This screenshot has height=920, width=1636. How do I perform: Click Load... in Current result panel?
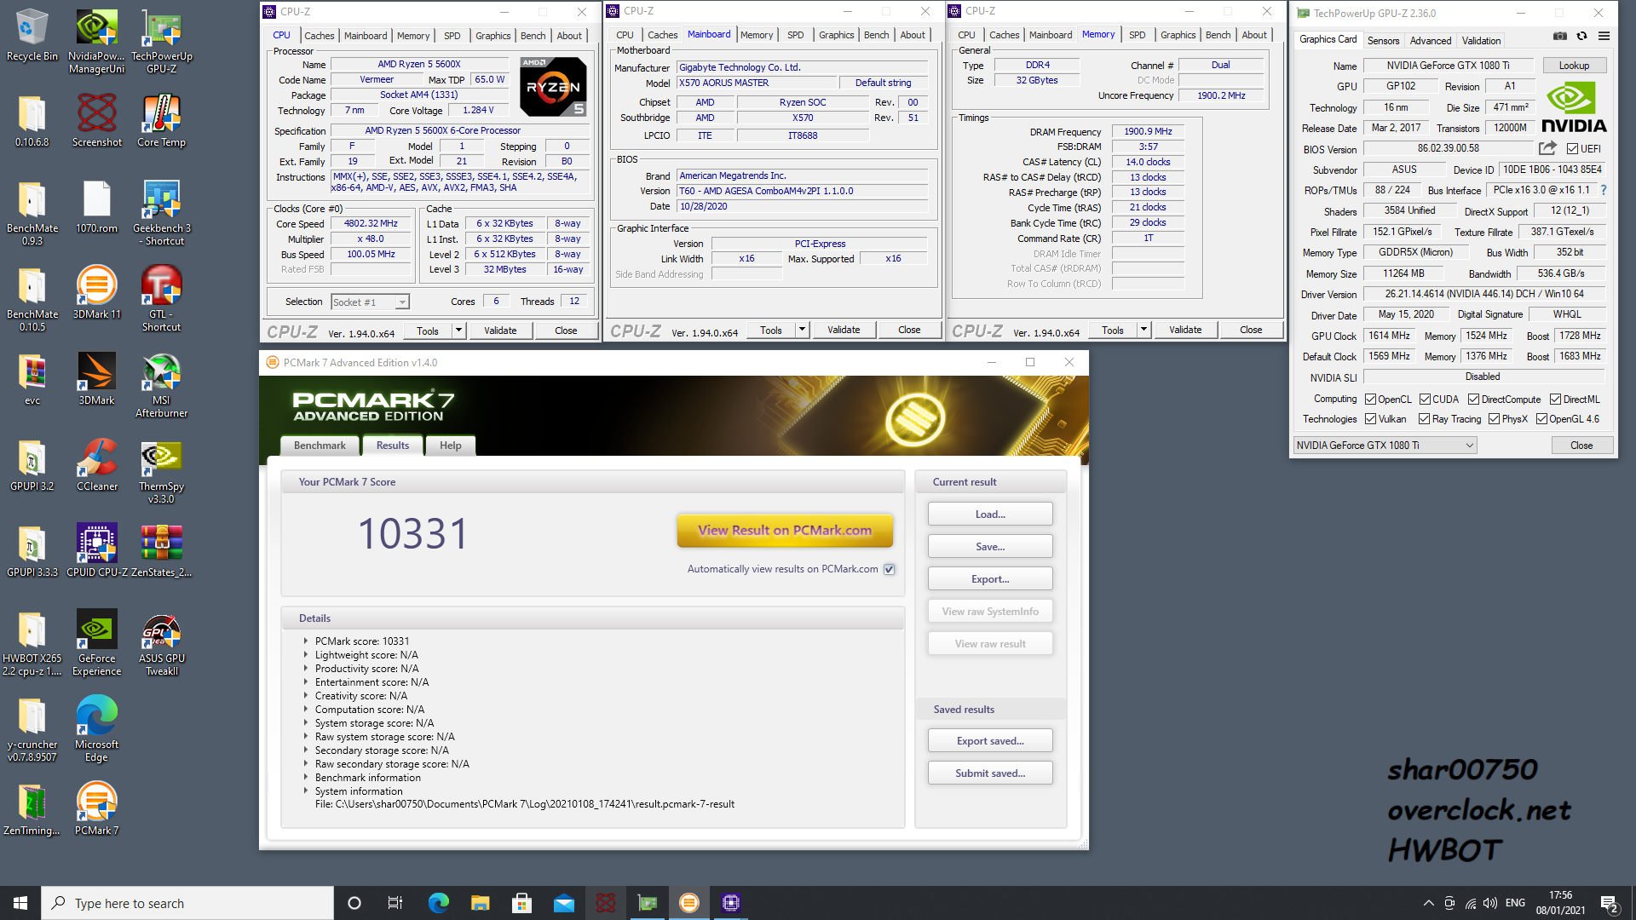point(990,515)
